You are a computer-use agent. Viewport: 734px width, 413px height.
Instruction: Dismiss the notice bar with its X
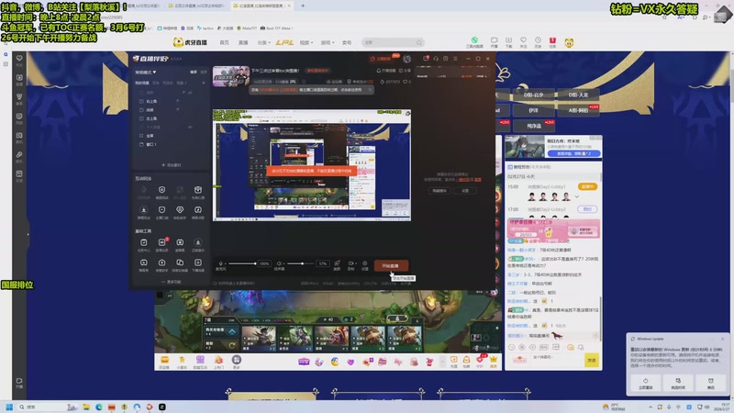(370, 89)
